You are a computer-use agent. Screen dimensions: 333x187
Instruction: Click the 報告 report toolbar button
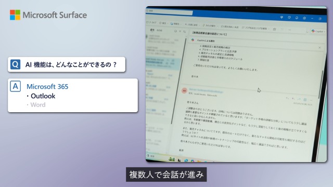162,23
